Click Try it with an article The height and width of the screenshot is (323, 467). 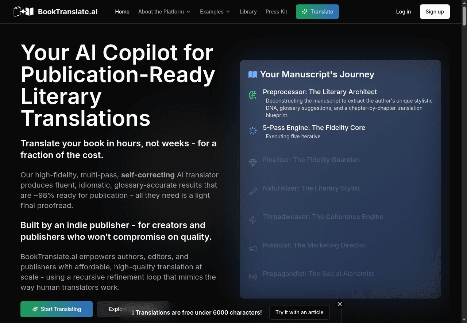[299, 312]
